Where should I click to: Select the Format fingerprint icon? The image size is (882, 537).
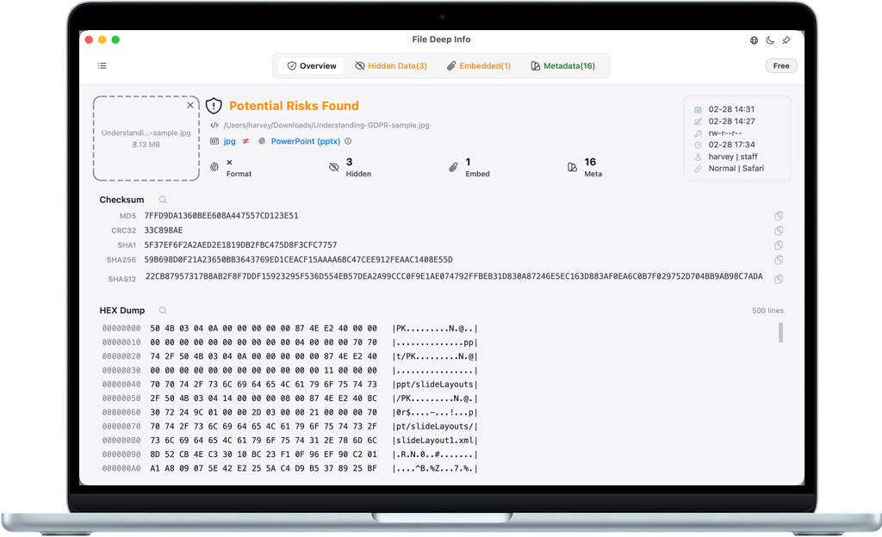[x=215, y=166]
